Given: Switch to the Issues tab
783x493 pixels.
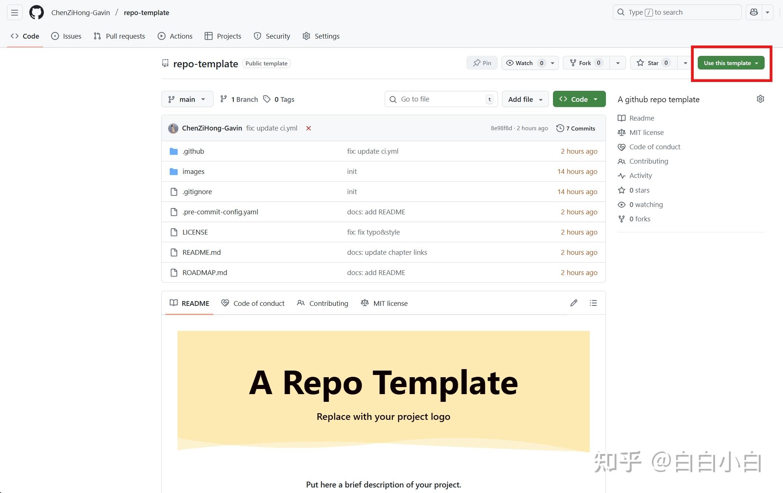Looking at the screenshot, I should coord(66,36).
